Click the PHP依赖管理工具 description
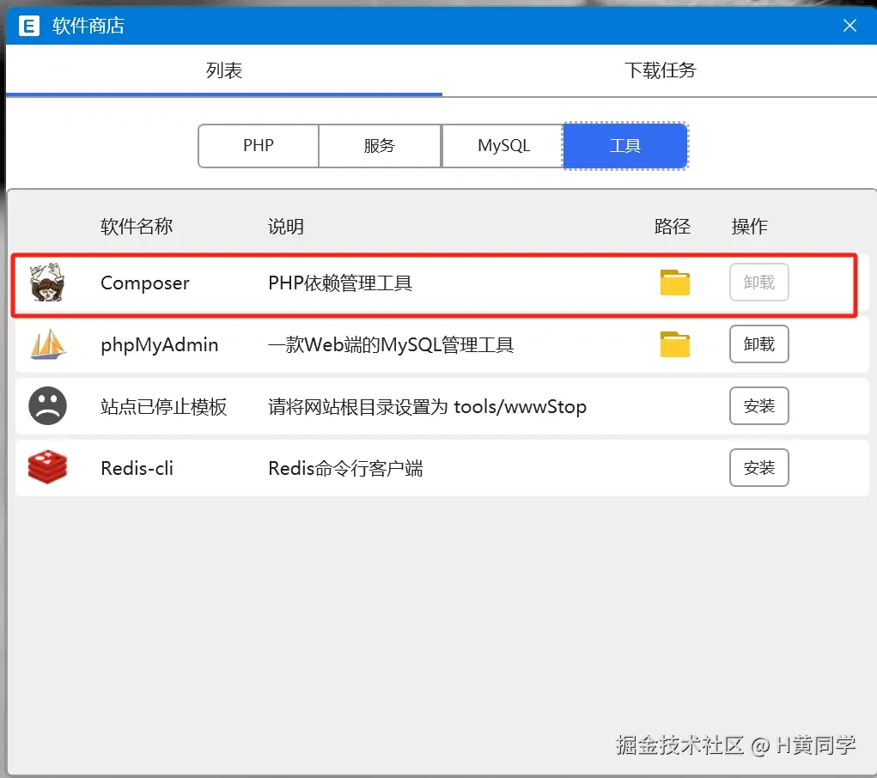877x778 pixels. (340, 283)
